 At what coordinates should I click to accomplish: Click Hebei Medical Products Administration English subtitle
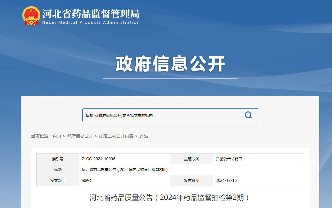[91, 22]
